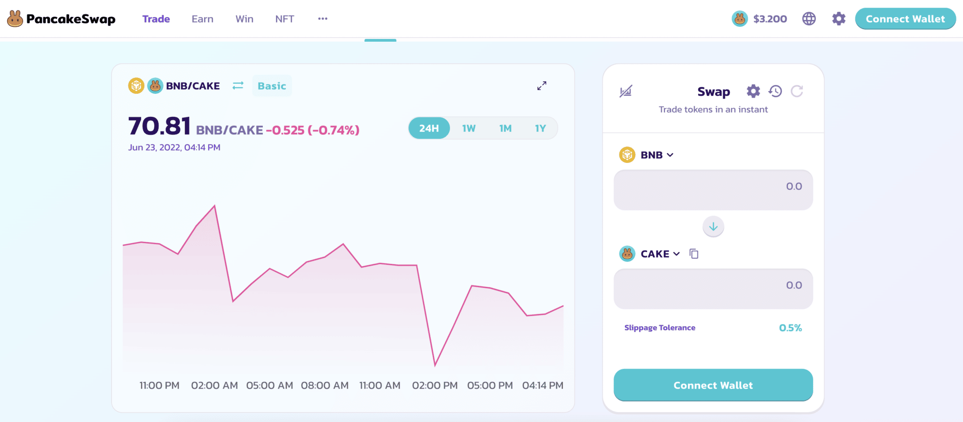
Task: Refresh the swap price
Action: pos(797,91)
